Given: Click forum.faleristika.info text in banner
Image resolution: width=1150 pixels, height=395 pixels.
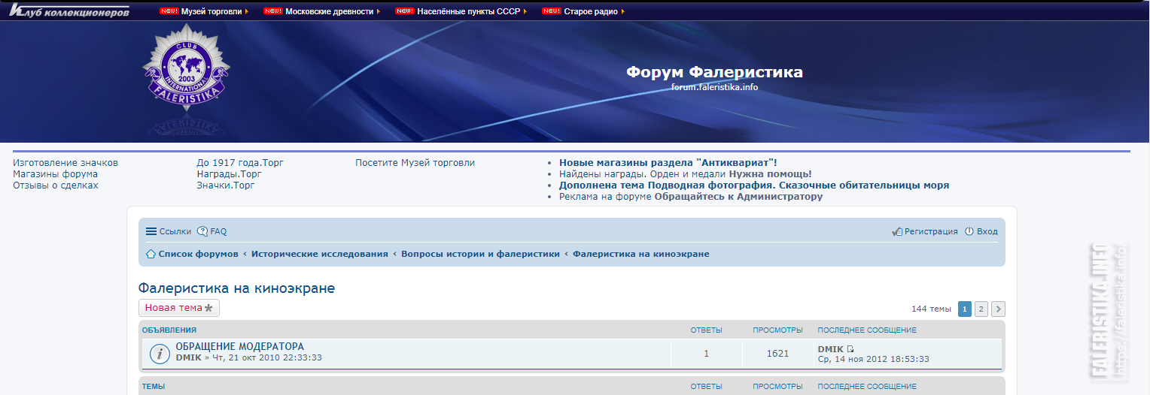Looking at the screenshot, I should (714, 87).
